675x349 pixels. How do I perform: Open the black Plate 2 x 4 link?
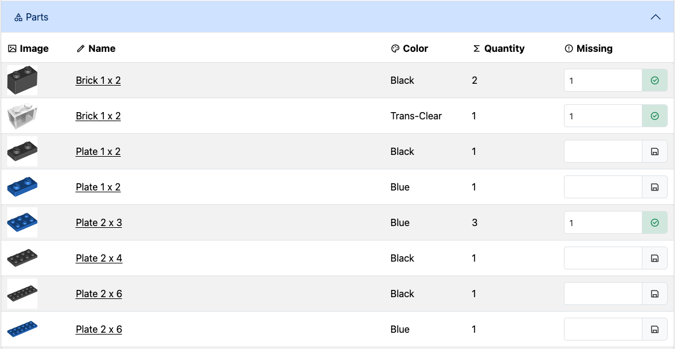pos(98,258)
